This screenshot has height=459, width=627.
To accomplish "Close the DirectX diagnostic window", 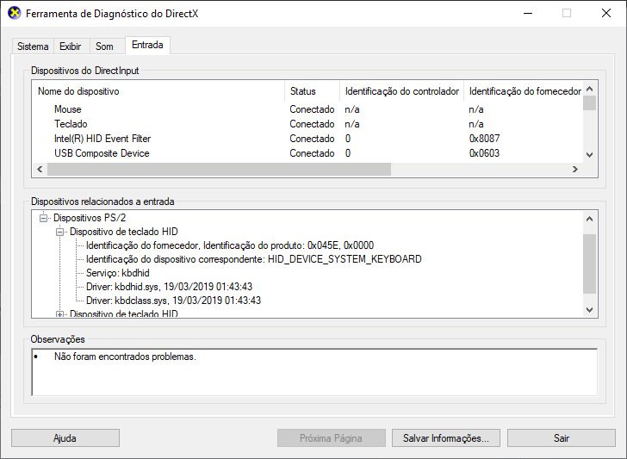I will coord(606,13).
